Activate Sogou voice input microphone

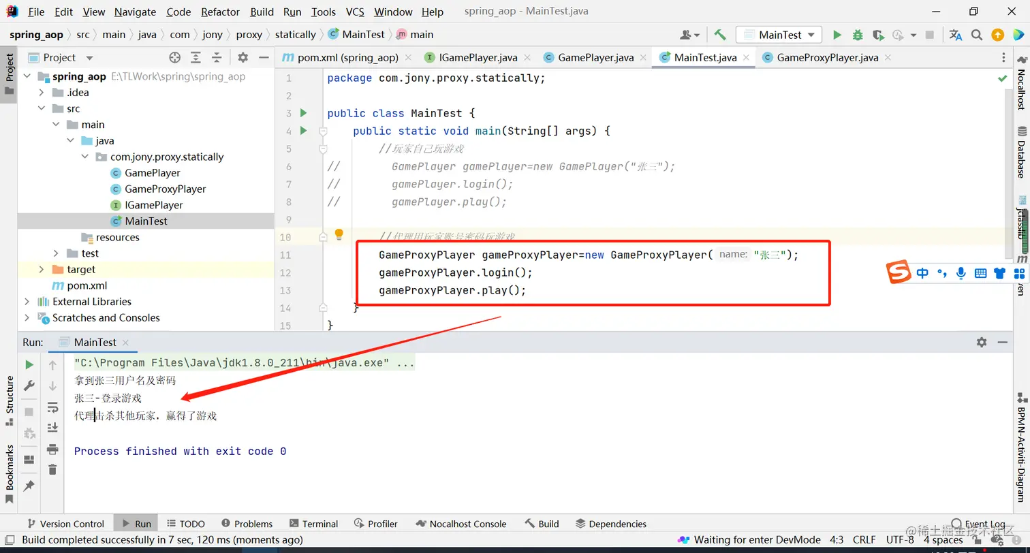[961, 273]
